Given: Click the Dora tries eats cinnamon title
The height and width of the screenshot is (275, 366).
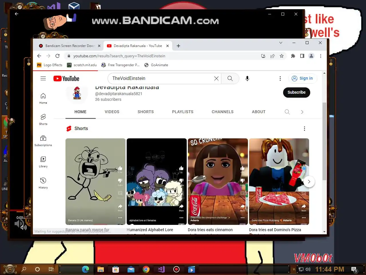Looking at the screenshot, I should pyautogui.click(x=210, y=230).
